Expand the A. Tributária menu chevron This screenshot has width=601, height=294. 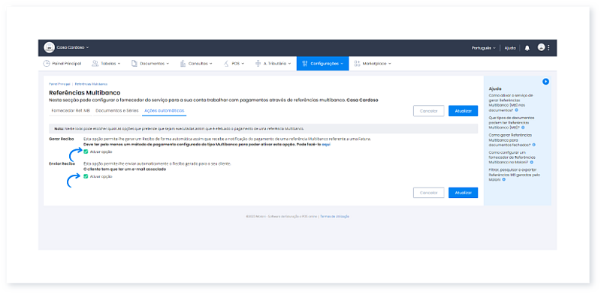[289, 64]
